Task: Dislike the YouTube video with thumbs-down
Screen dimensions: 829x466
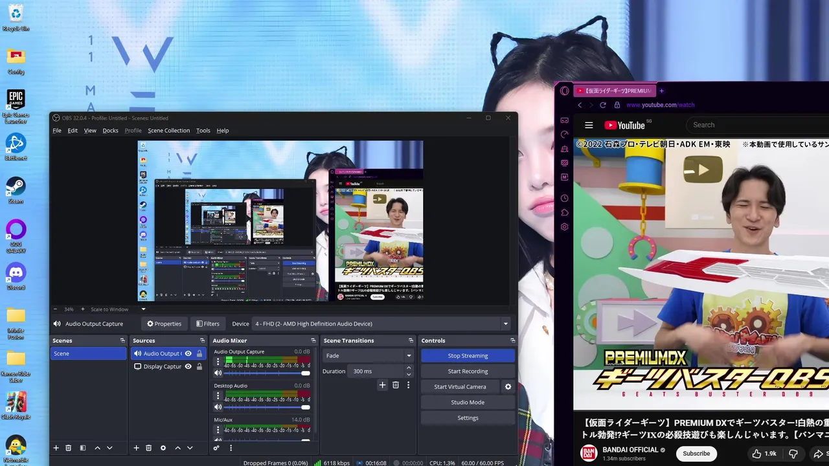Action: [793, 454]
